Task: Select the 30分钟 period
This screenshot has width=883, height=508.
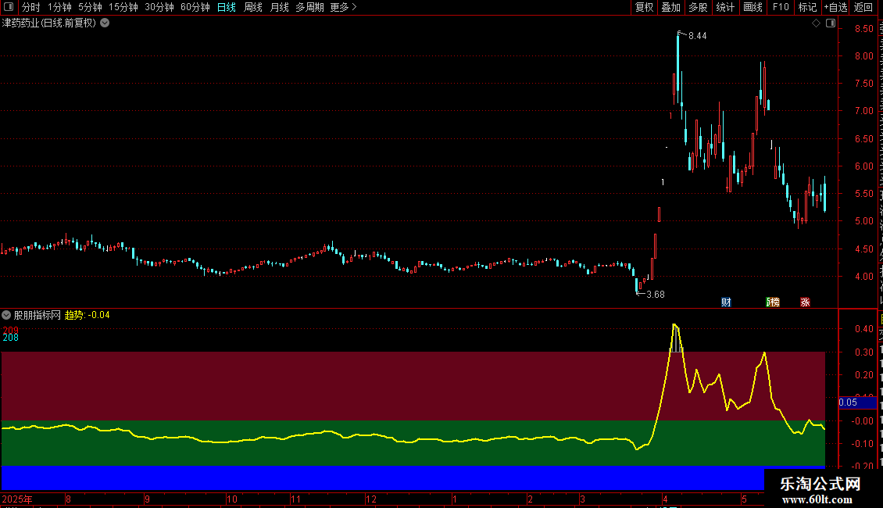Action: tap(159, 7)
